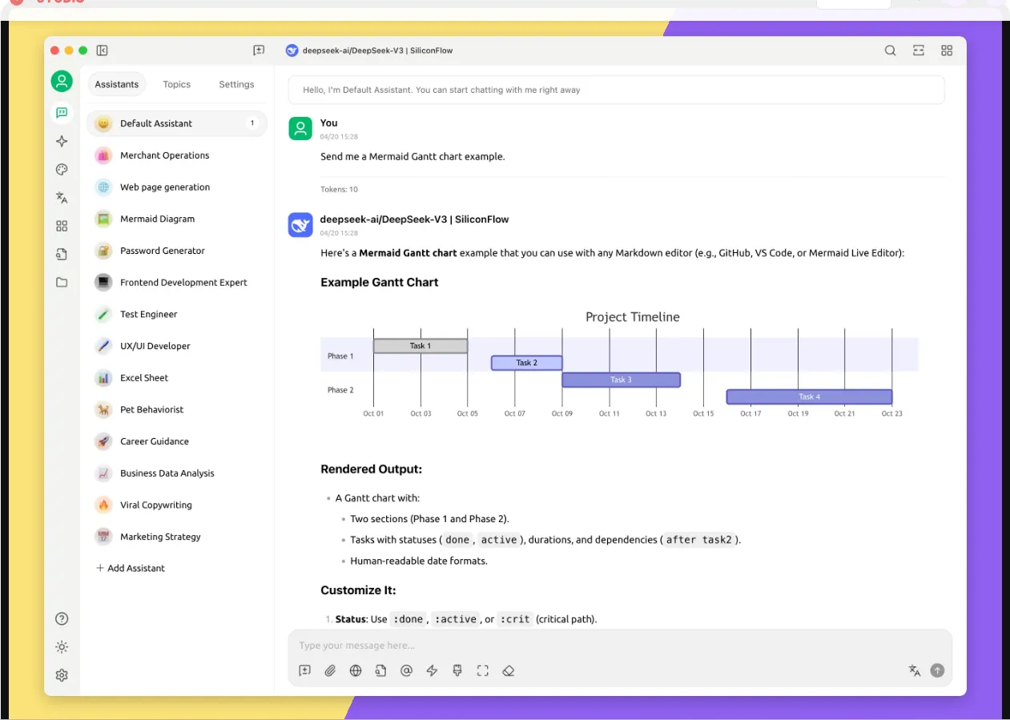The height and width of the screenshot is (720, 1010).
Task: Click the Default Assistant greeting prompt box
Action: (x=616, y=90)
